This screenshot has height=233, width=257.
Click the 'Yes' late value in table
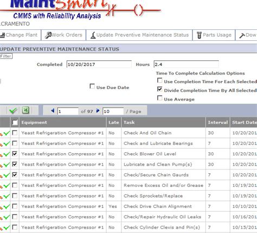pyautogui.click(x=113, y=206)
